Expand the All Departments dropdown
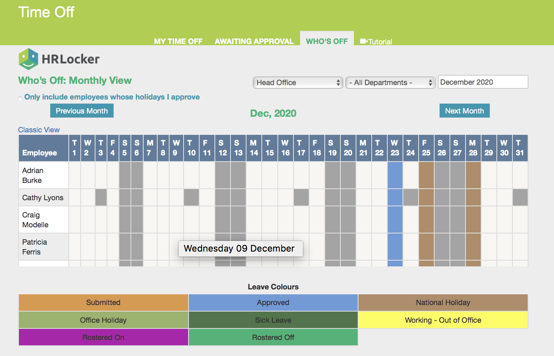Image resolution: width=554 pixels, height=356 pixels. click(x=390, y=83)
